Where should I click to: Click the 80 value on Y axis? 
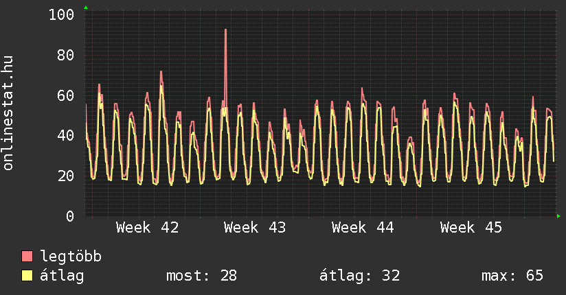point(65,55)
